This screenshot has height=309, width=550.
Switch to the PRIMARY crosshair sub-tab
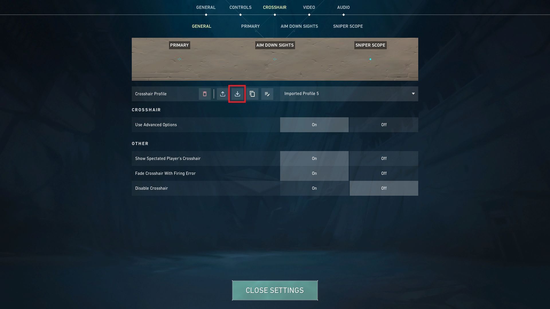coord(250,26)
